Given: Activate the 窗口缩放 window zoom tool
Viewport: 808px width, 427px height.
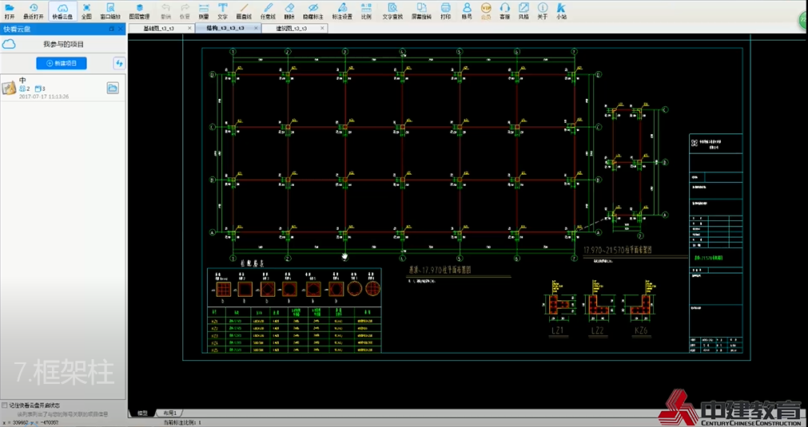Looking at the screenshot, I should [110, 11].
